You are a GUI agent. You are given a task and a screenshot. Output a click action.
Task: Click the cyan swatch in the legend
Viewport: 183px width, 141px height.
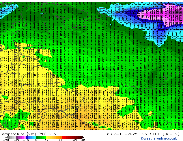(35, 137)
